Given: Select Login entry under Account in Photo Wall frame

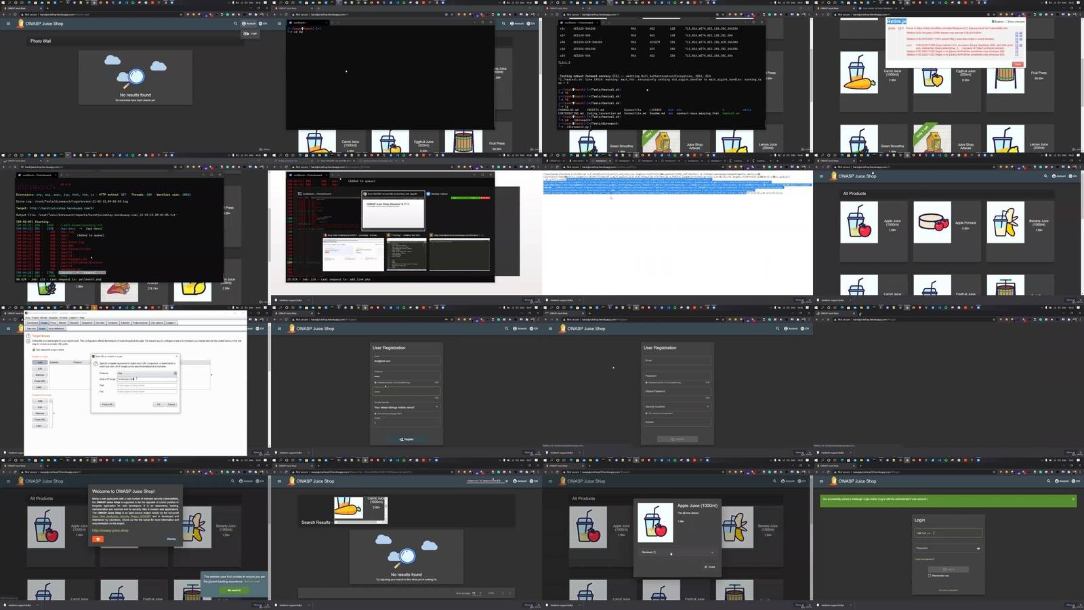Looking at the screenshot, I should pos(251,33).
